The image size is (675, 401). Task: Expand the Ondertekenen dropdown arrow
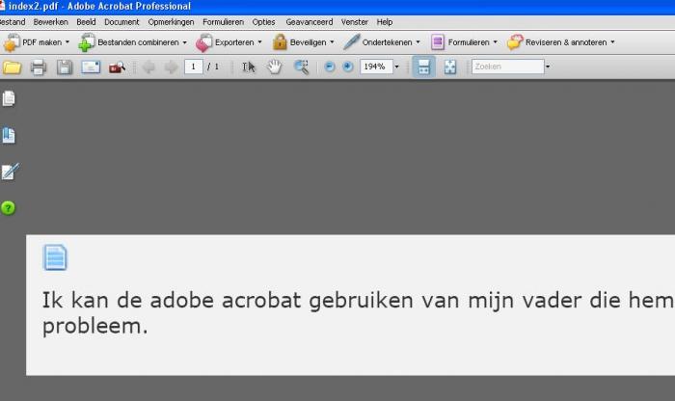pyautogui.click(x=418, y=42)
